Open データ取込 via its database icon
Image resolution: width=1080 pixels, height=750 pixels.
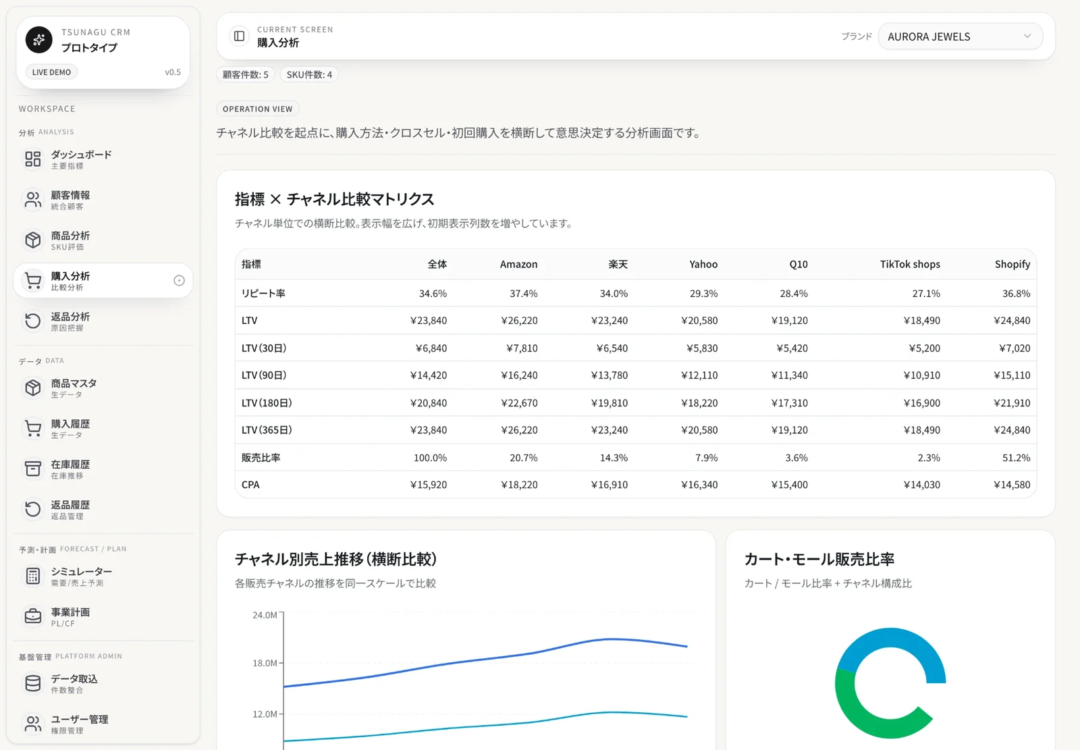(33, 684)
